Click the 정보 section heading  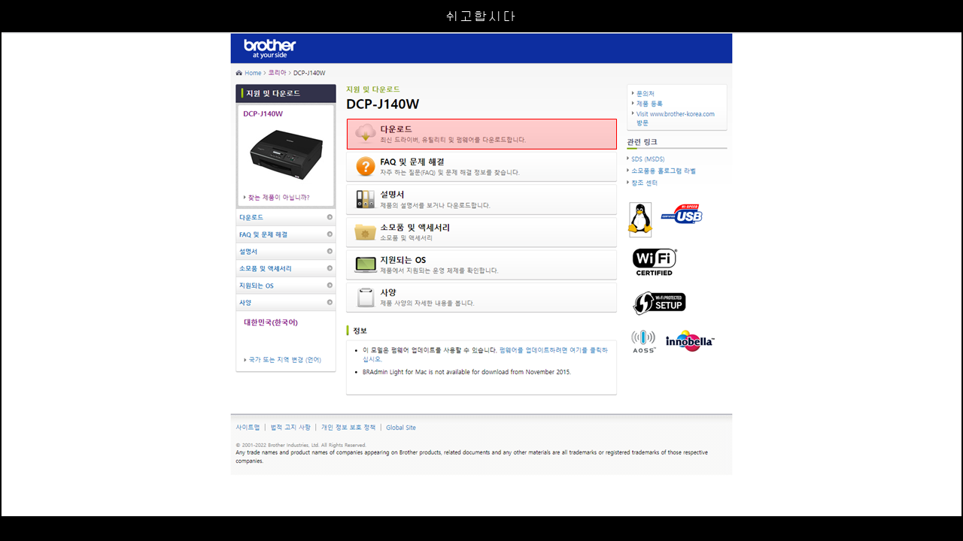pos(360,331)
